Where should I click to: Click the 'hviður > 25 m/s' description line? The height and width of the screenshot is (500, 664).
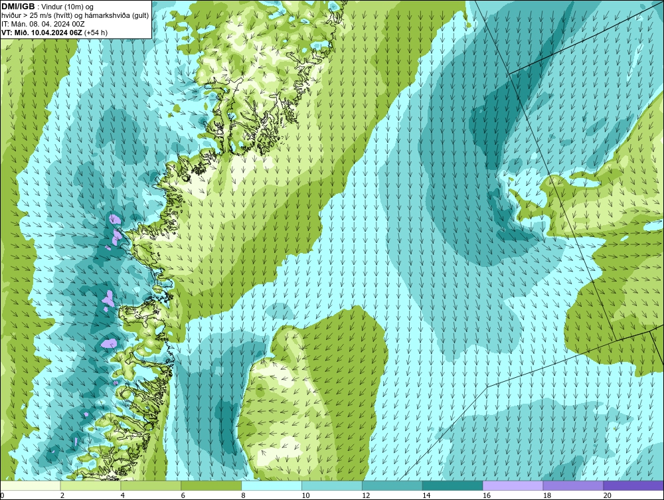click(75, 15)
